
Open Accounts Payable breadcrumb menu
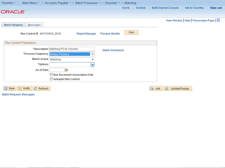(58, 3)
